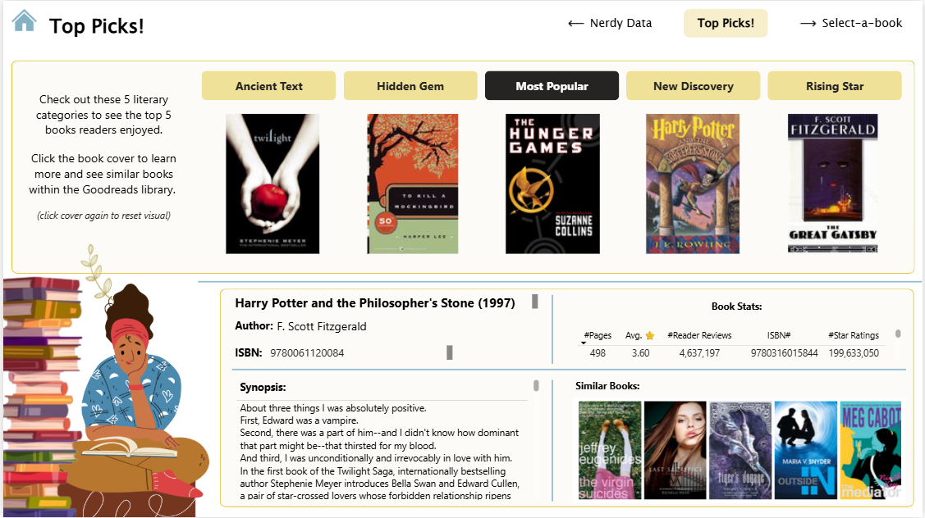The width and height of the screenshot is (925, 518).
Task: Open similar book Last Sacrifice cover
Action: [675, 450]
